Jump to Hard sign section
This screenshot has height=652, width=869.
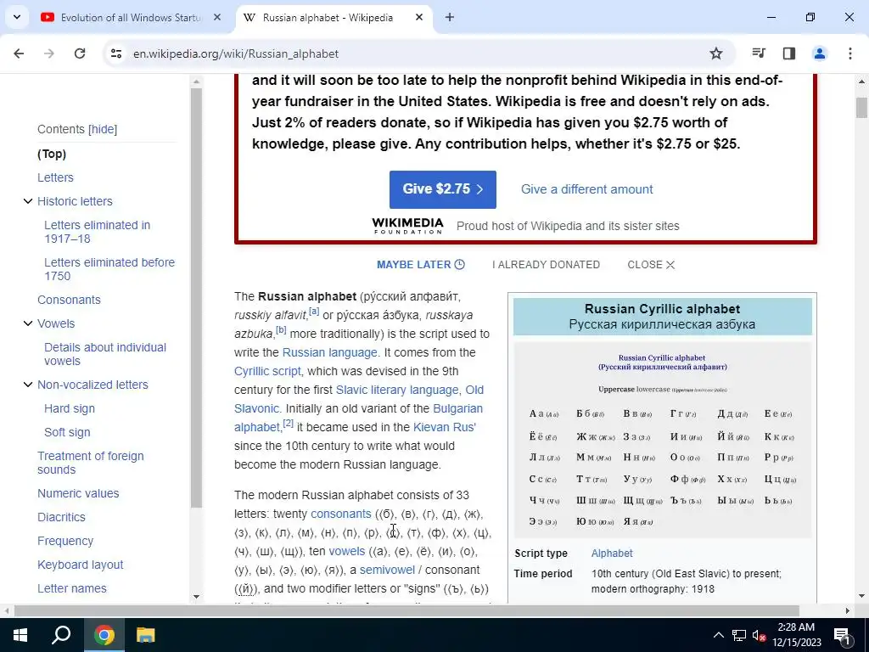pyautogui.click(x=70, y=408)
